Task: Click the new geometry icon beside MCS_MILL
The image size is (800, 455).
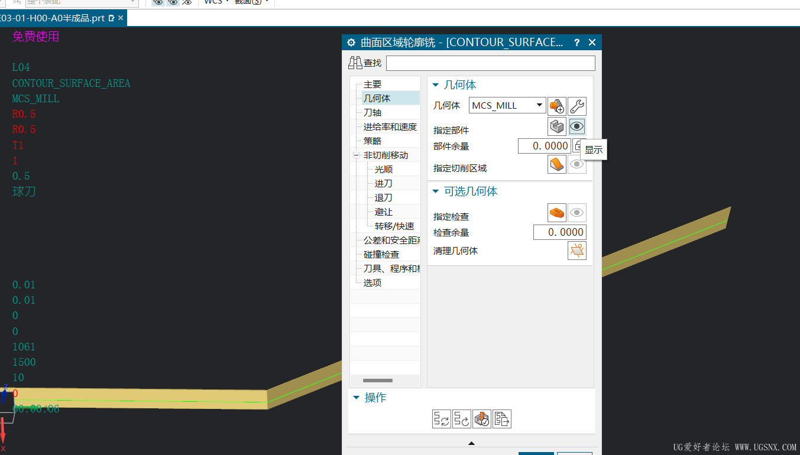Action: pos(557,106)
